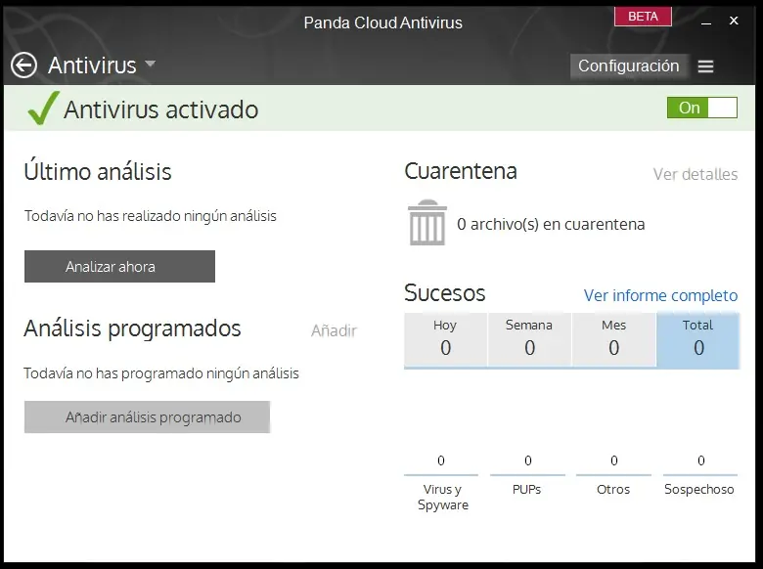Open Ver informe completo link
Screen dimensions: 763x569
tap(661, 295)
